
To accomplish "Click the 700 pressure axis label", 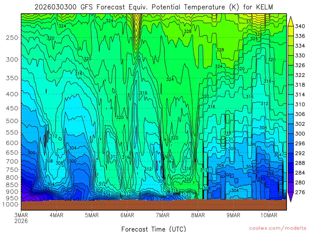I will pyautogui.click(x=12, y=161).
